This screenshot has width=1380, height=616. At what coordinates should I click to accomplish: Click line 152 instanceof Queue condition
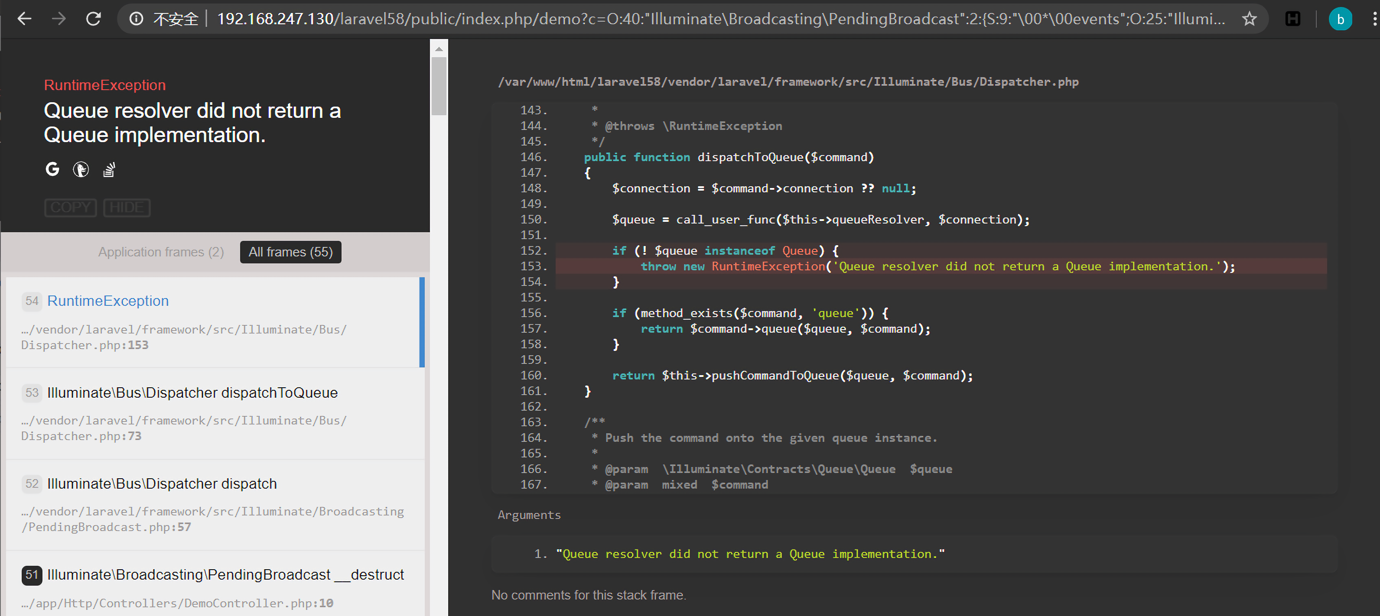726,251
